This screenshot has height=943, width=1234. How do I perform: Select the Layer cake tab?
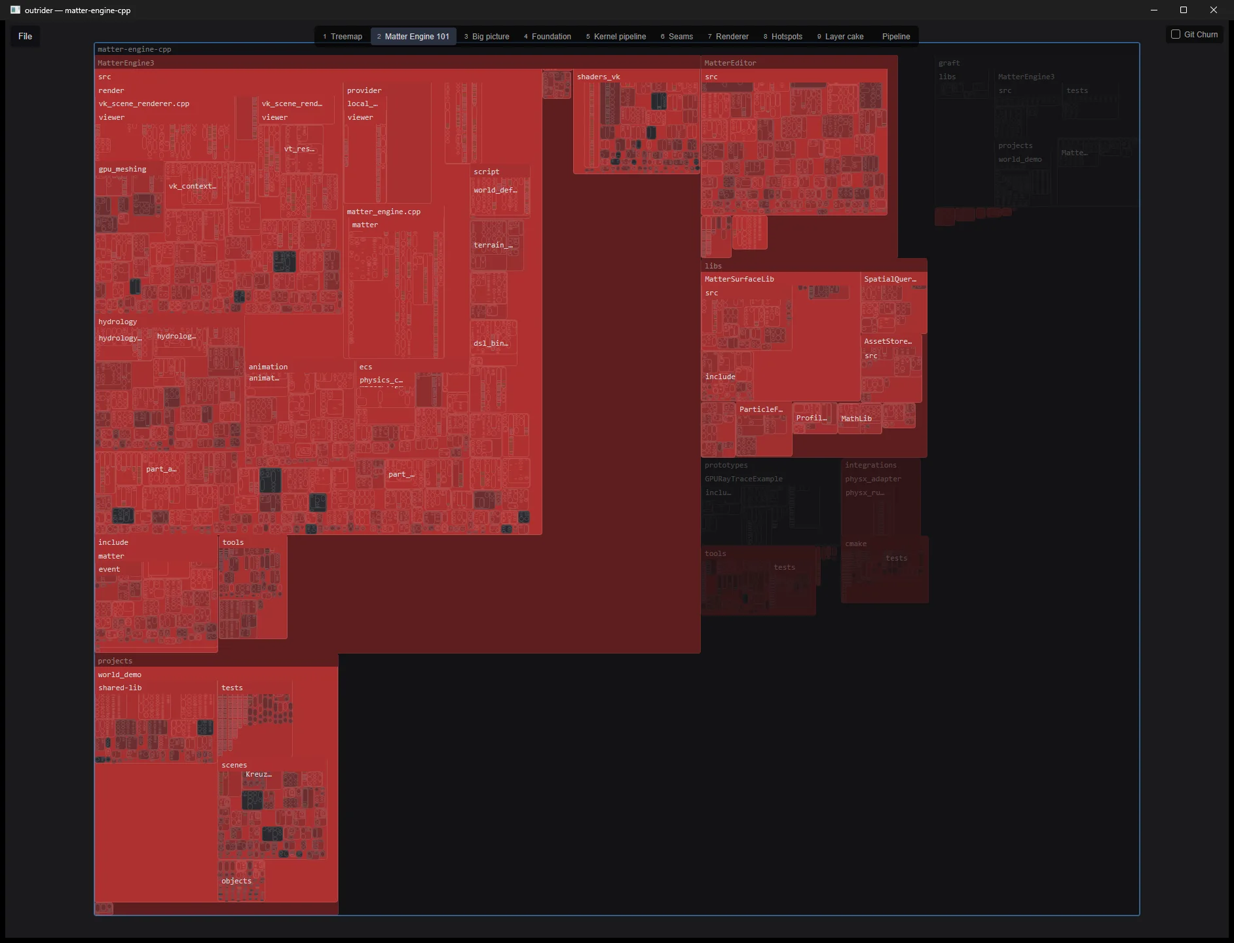840,37
